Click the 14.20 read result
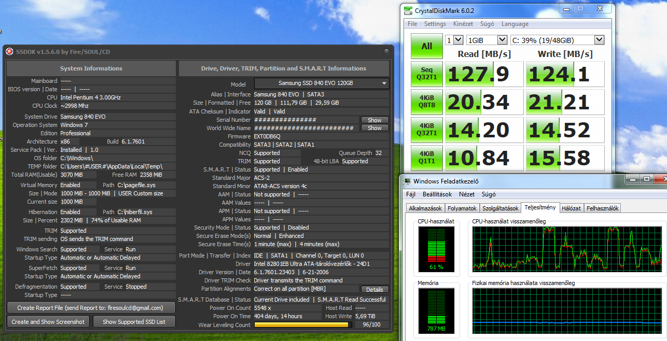The width and height of the screenshot is (667, 341). tap(484, 130)
